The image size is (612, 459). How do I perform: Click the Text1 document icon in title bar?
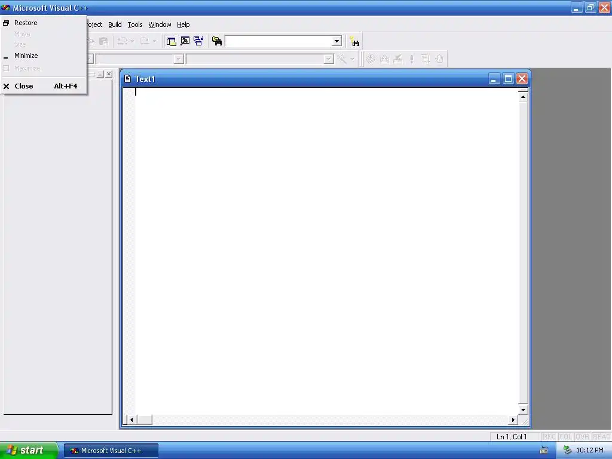[x=127, y=79]
